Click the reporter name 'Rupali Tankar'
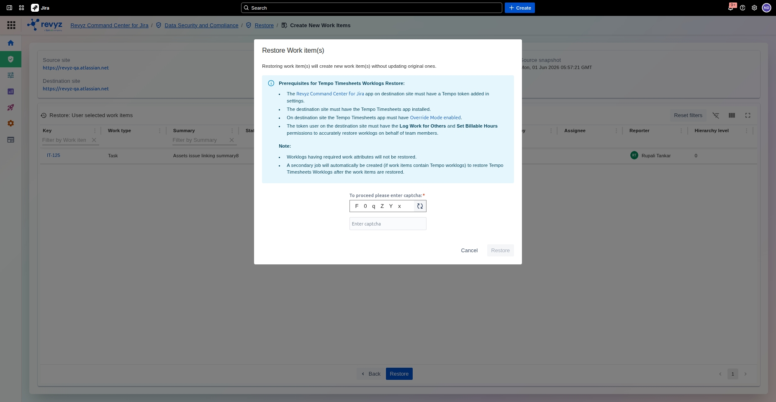Screen dimensions: 776x402 point(656,156)
